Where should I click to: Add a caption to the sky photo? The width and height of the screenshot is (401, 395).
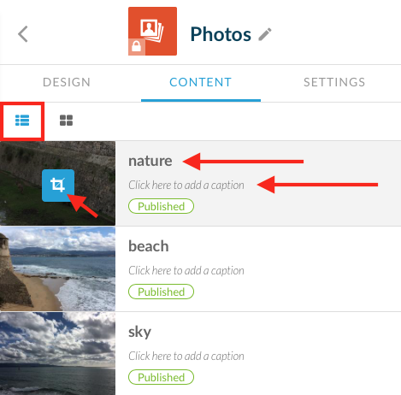[186, 357]
